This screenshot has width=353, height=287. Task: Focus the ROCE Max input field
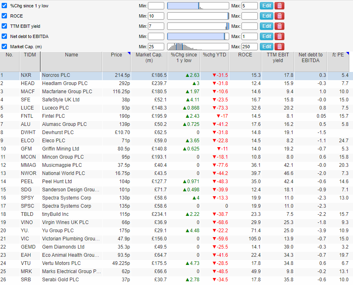pyautogui.click(x=250, y=16)
